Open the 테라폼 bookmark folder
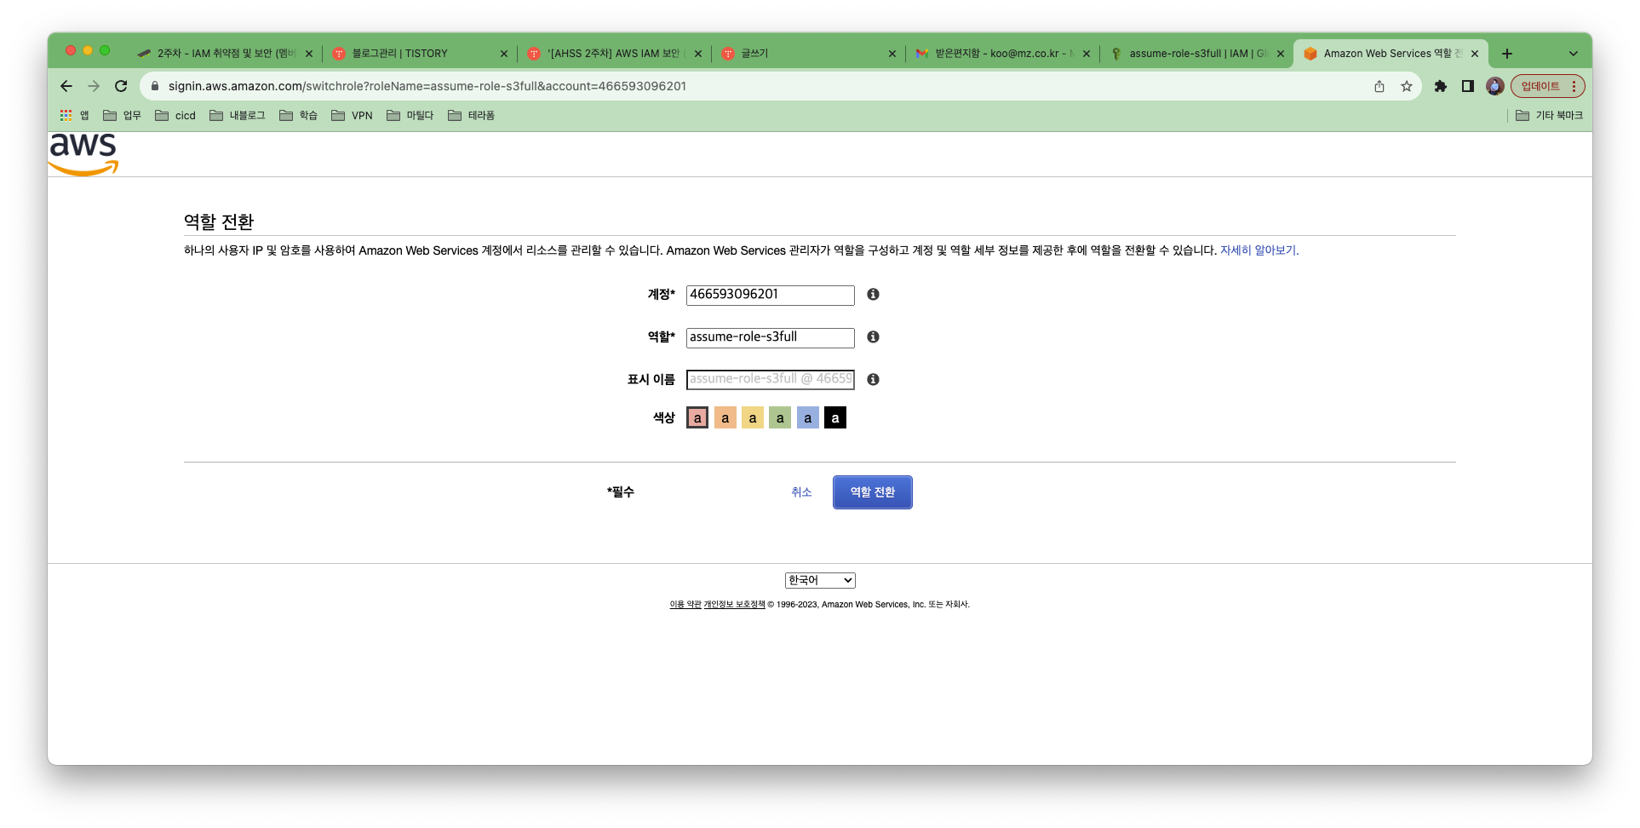1640x828 pixels. coord(472,115)
